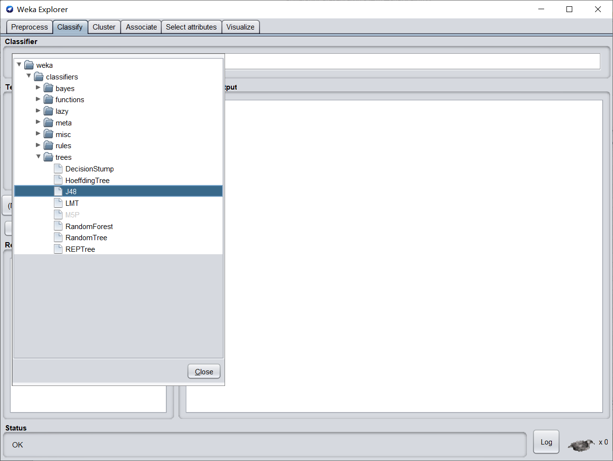Image resolution: width=613 pixels, height=461 pixels.
Task: Switch to the Cluster tab
Action: 104,27
